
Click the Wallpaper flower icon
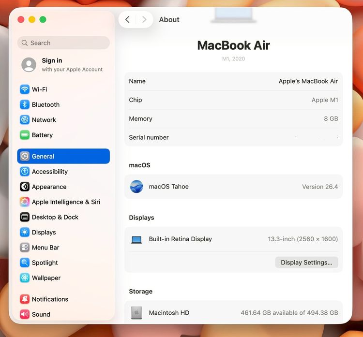(25, 278)
